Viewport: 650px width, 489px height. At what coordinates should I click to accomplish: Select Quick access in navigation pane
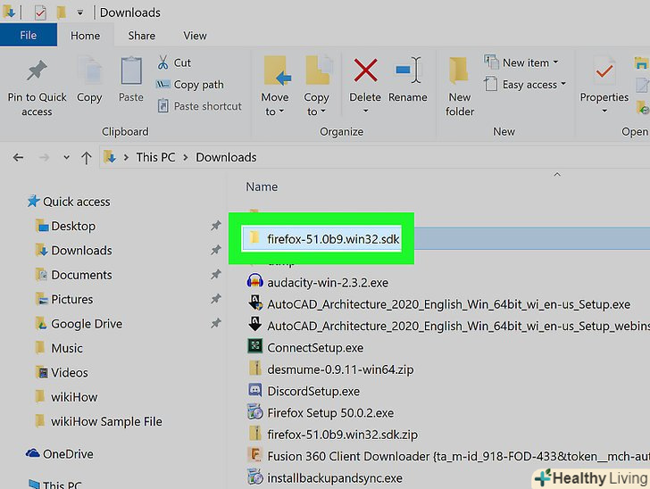pos(69,202)
